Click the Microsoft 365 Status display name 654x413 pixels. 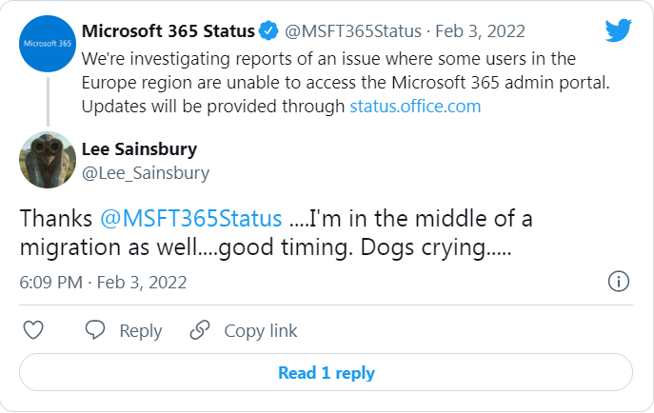coord(168,33)
